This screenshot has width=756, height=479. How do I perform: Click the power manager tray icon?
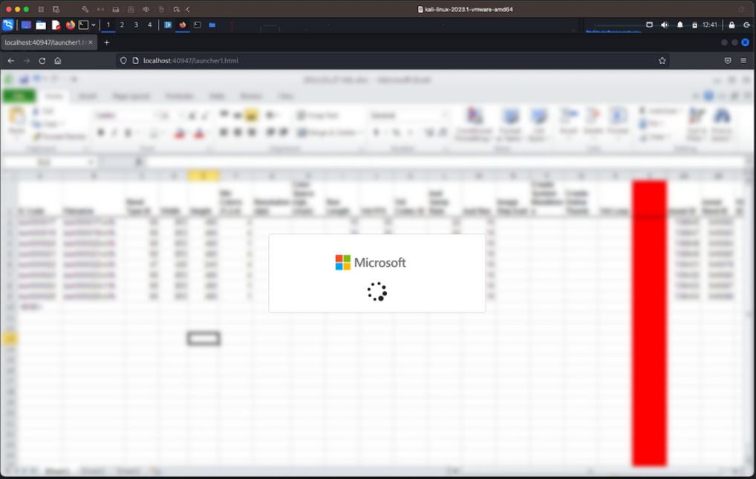(x=694, y=25)
